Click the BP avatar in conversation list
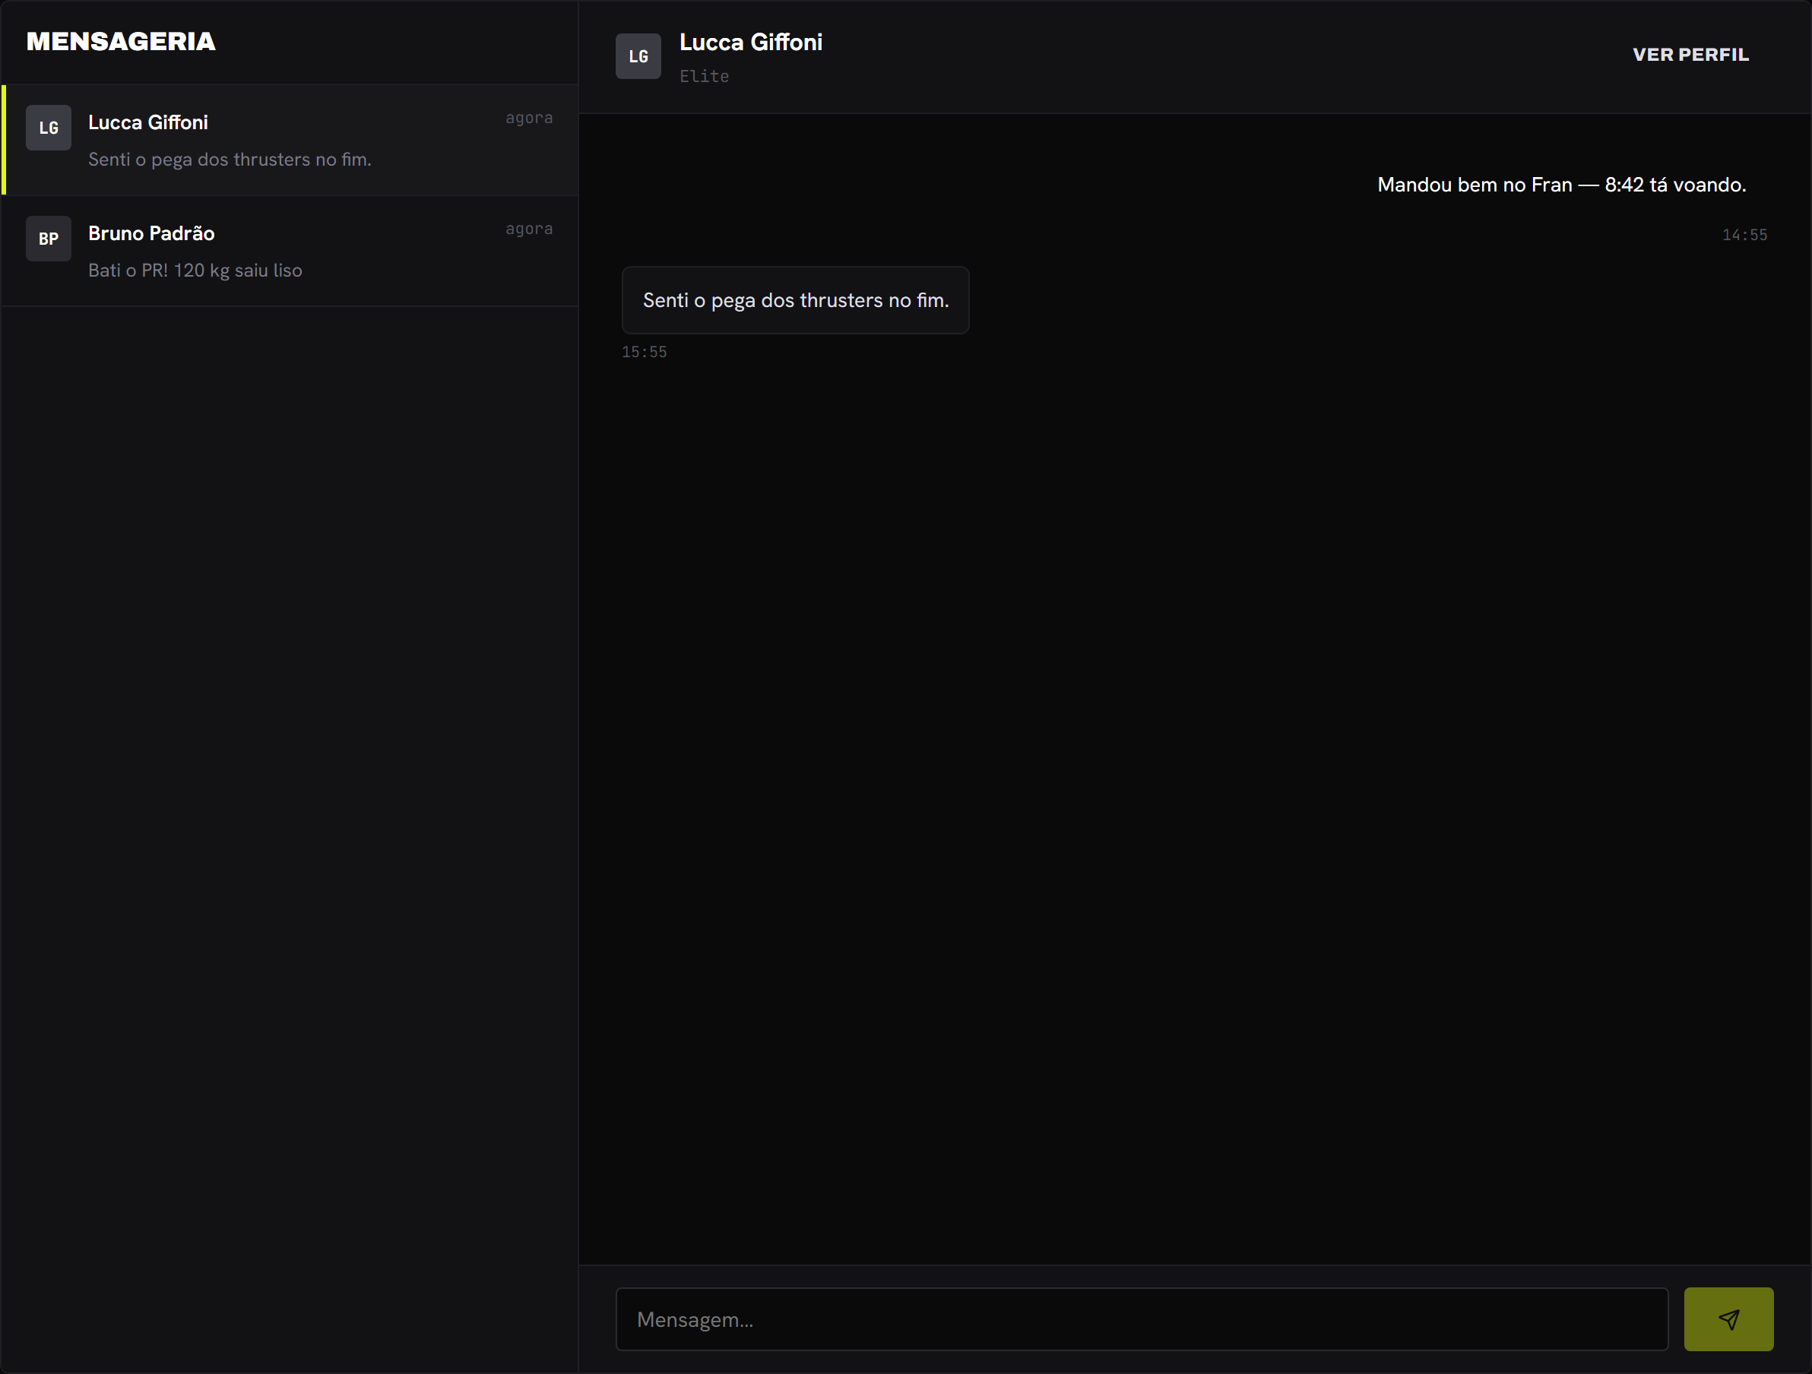 point(49,239)
